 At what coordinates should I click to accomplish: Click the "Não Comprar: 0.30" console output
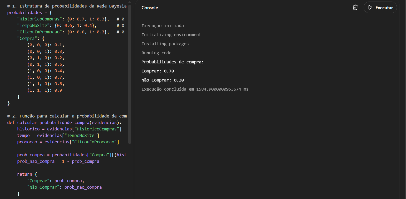pos(163,80)
